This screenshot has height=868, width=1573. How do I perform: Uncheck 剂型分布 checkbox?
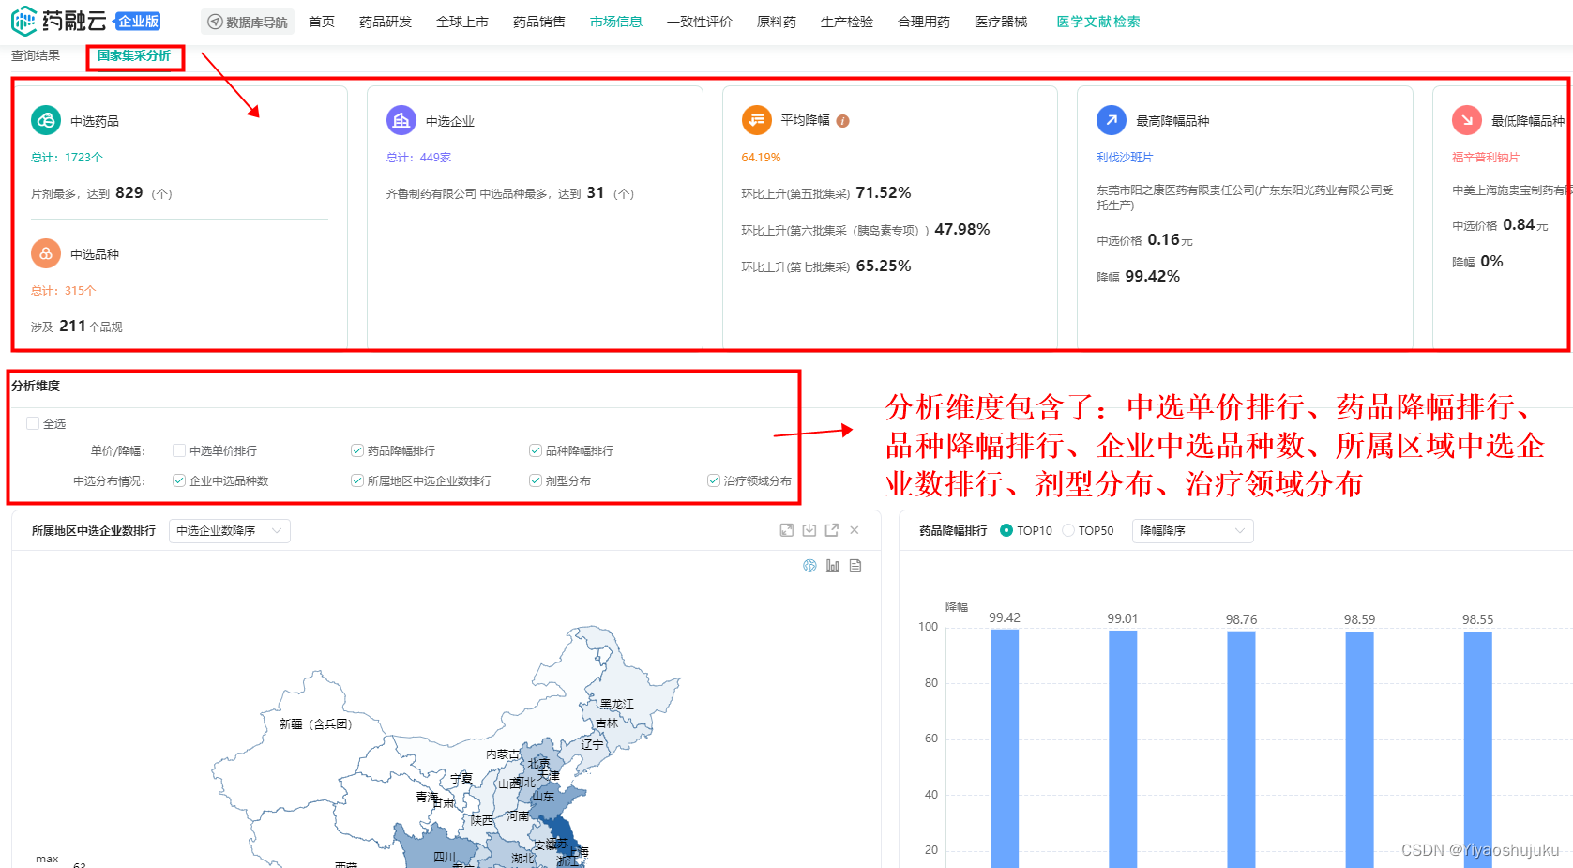point(536,480)
